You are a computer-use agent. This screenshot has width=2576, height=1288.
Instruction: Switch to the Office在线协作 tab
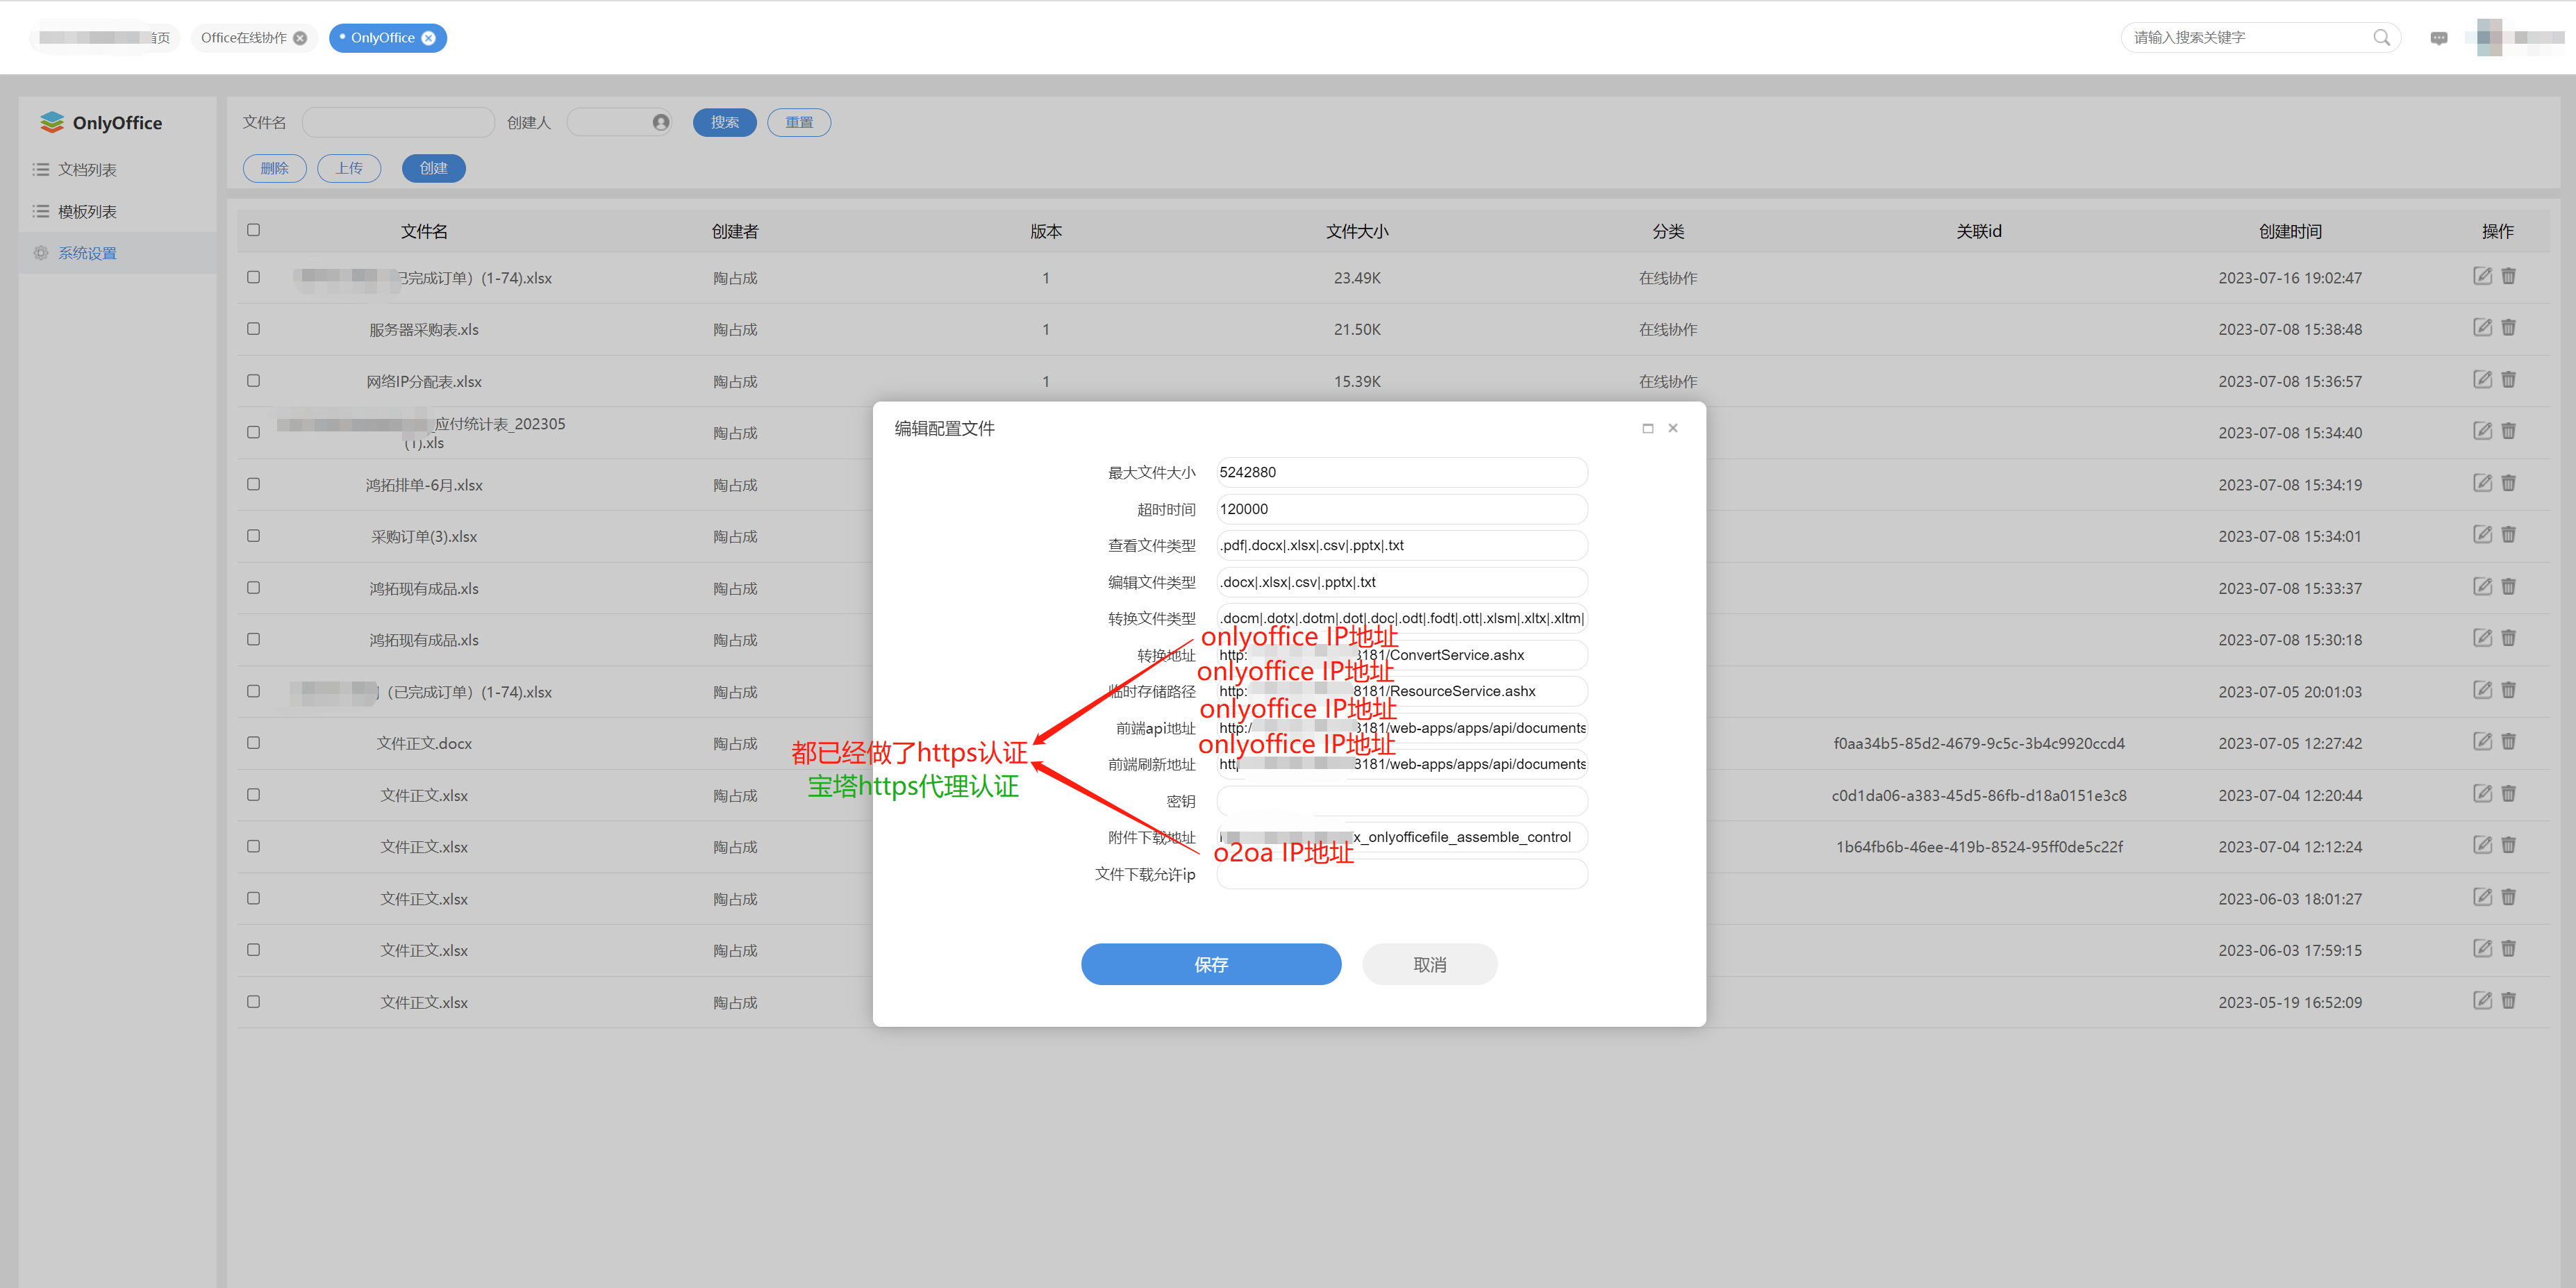(x=243, y=38)
